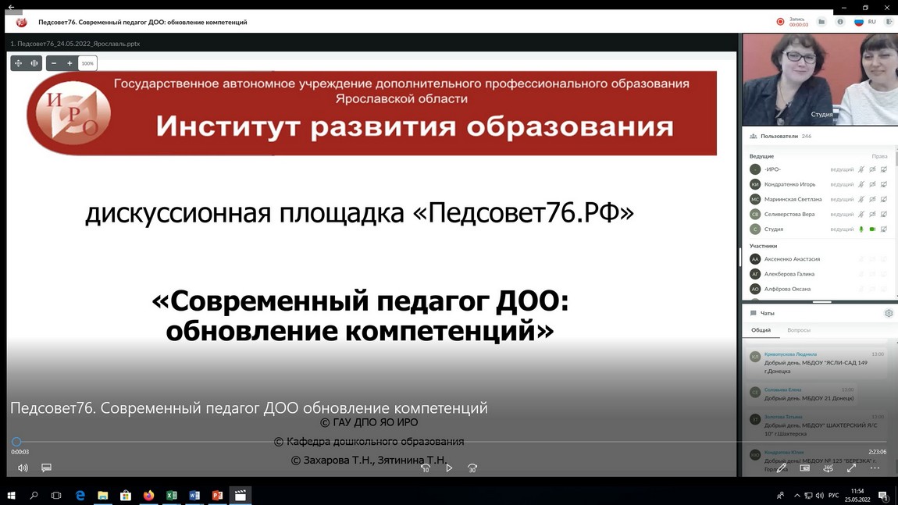The height and width of the screenshot is (505, 898).
Task: Open Excel from taskbar
Action: pyautogui.click(x=171, y=496)
